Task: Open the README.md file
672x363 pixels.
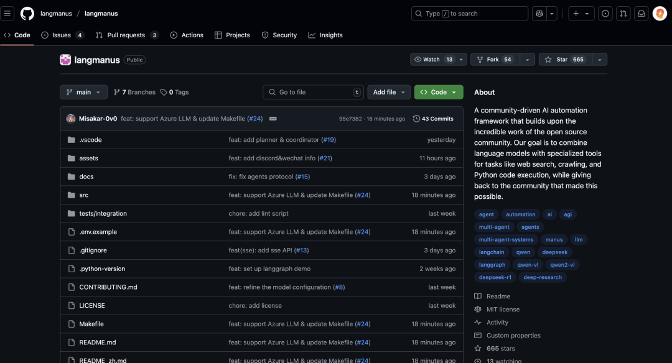Action: [x=98, y=342]
